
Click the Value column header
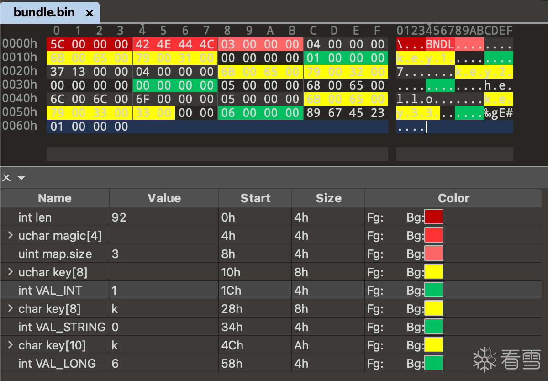coord(164,198)
